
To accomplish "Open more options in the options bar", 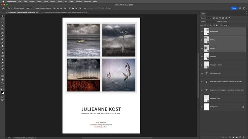I will (84, 8).
